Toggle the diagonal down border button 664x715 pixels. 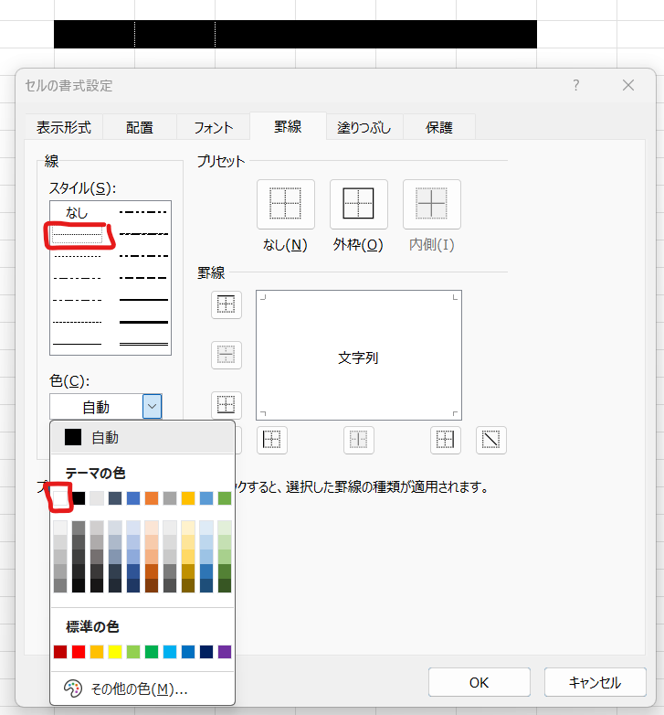(x=492, y=440)
